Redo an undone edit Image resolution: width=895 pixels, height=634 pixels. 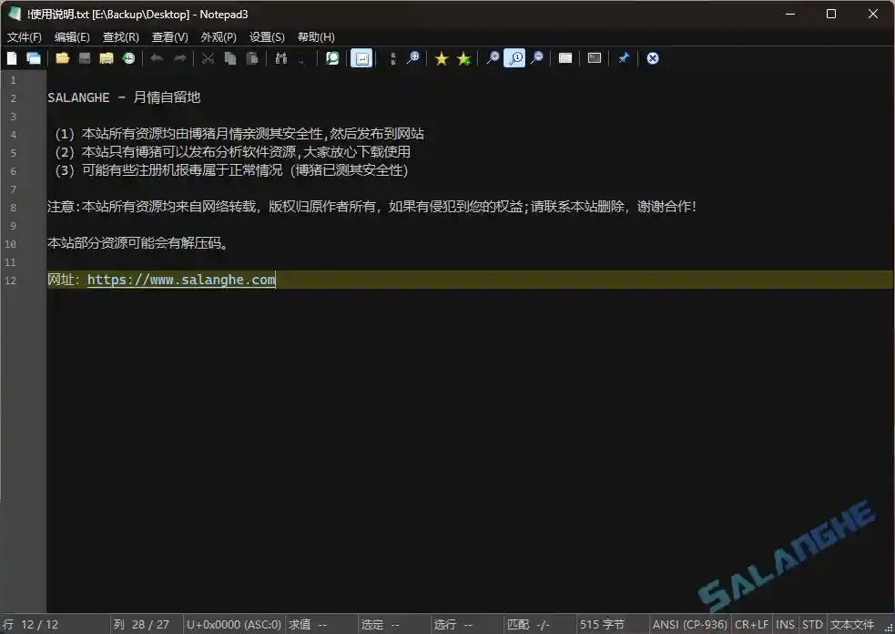(179, 58)
